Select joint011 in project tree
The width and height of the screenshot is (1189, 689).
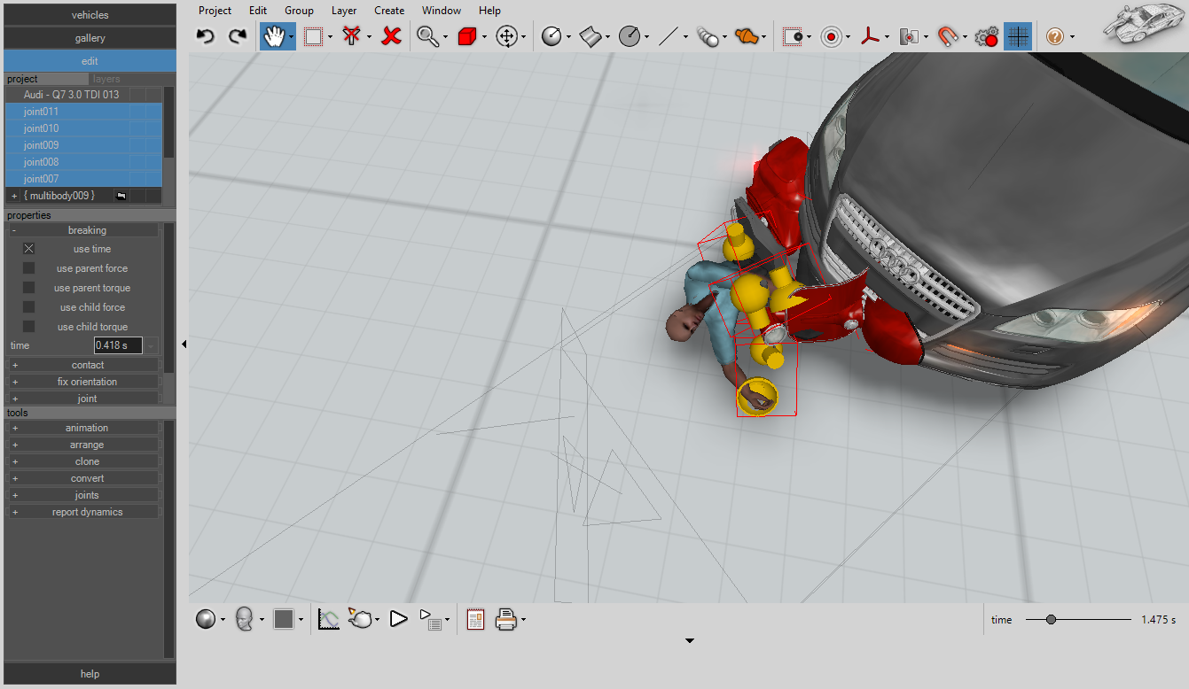84,112
